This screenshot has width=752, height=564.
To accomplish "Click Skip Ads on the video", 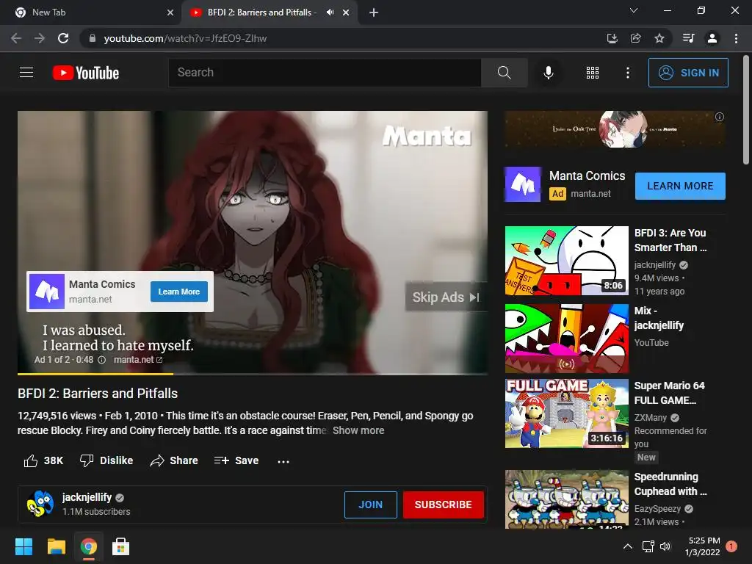I will pos(446,297).
